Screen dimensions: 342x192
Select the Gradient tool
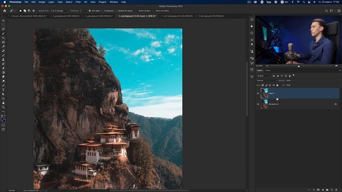[3, 73]
